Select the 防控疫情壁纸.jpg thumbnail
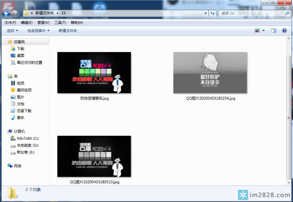The width and height of the screenshot is (293, 202). point(94,73)
